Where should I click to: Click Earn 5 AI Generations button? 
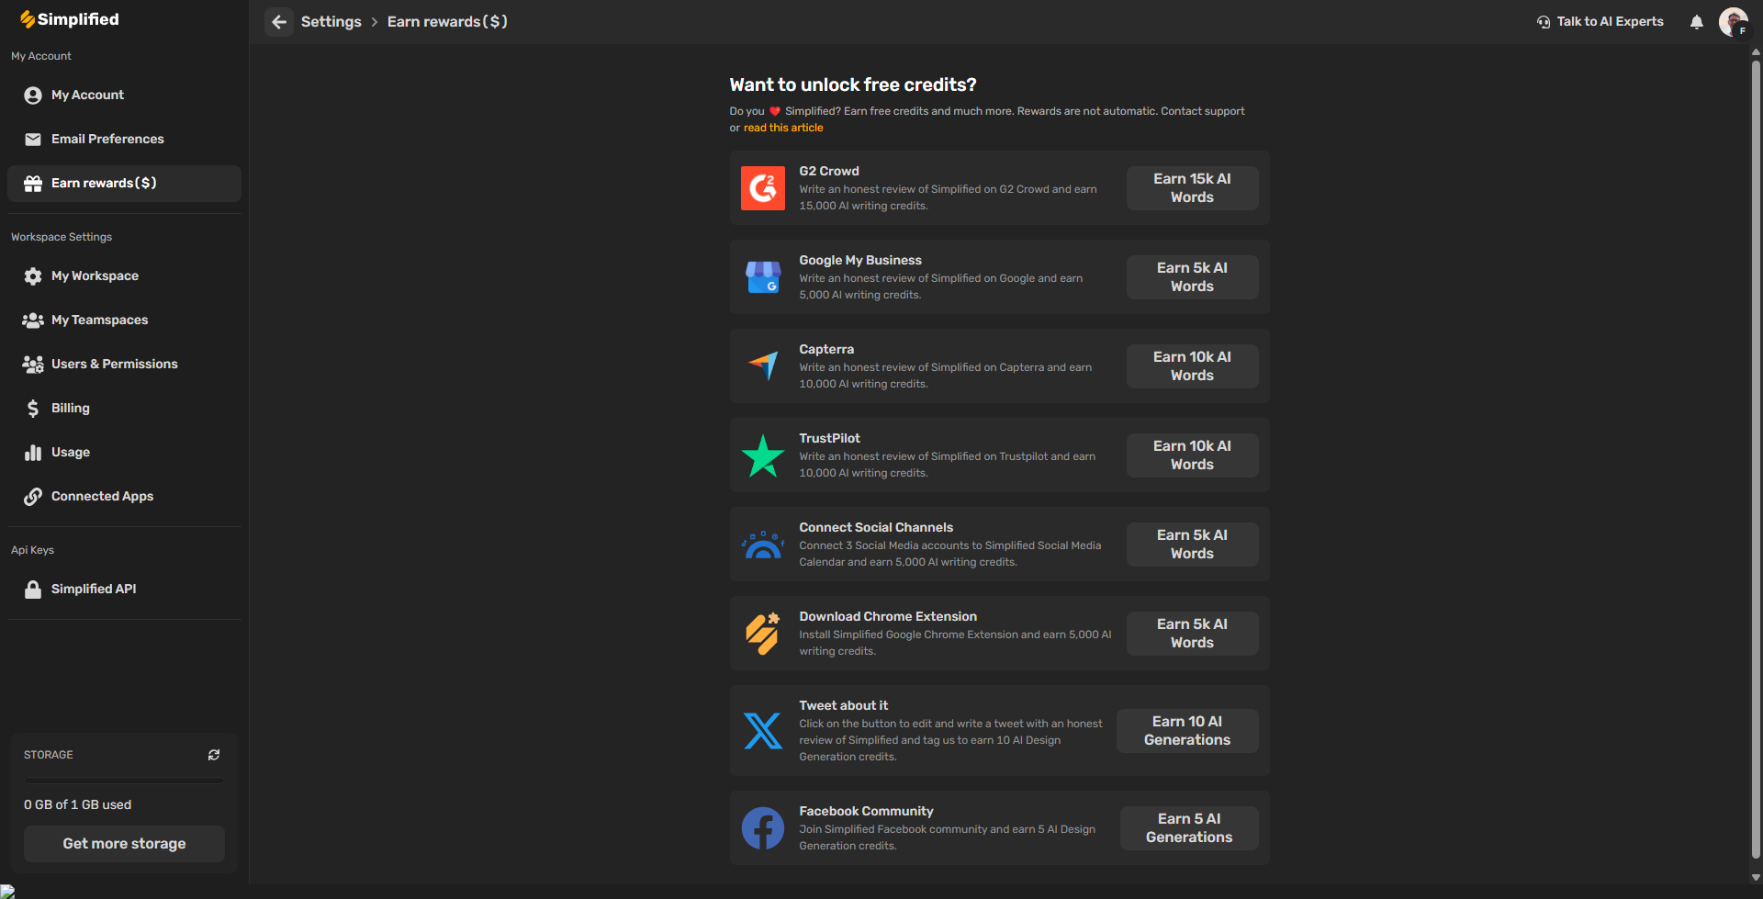click(x=1189, y=828)
